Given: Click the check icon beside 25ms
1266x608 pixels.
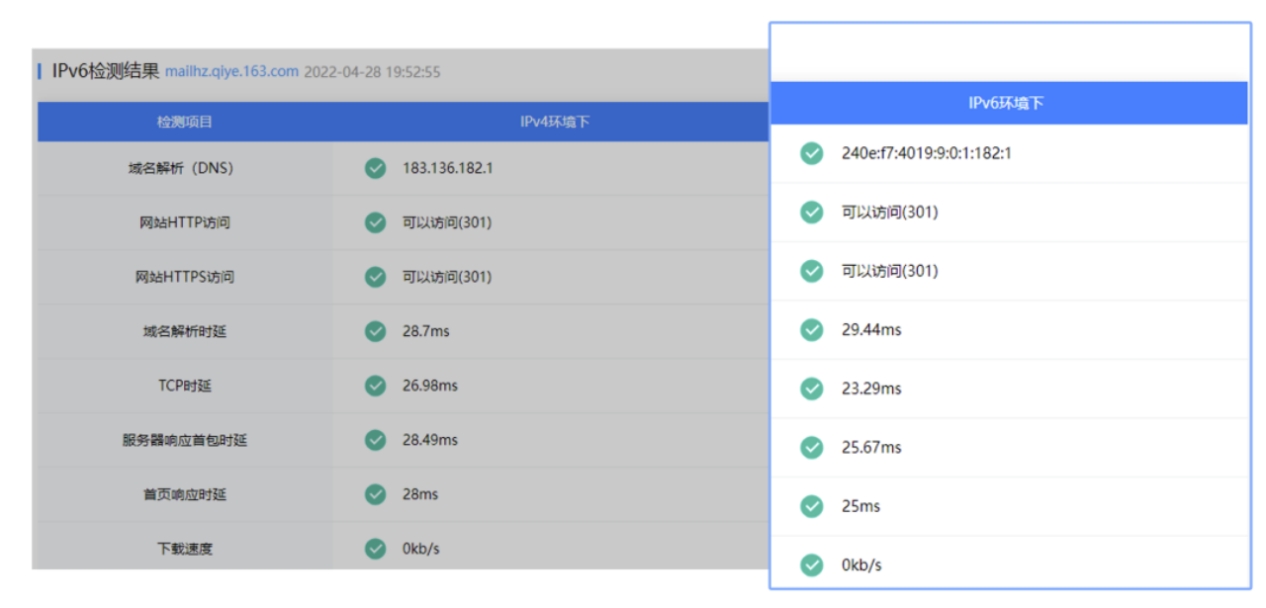Looking at the screenshot, I should pos(811,506).
